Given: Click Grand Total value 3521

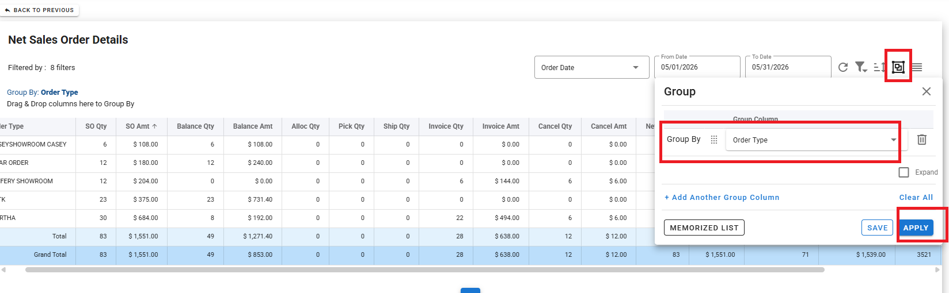Looking at the screenshot, I should [924, 255].
